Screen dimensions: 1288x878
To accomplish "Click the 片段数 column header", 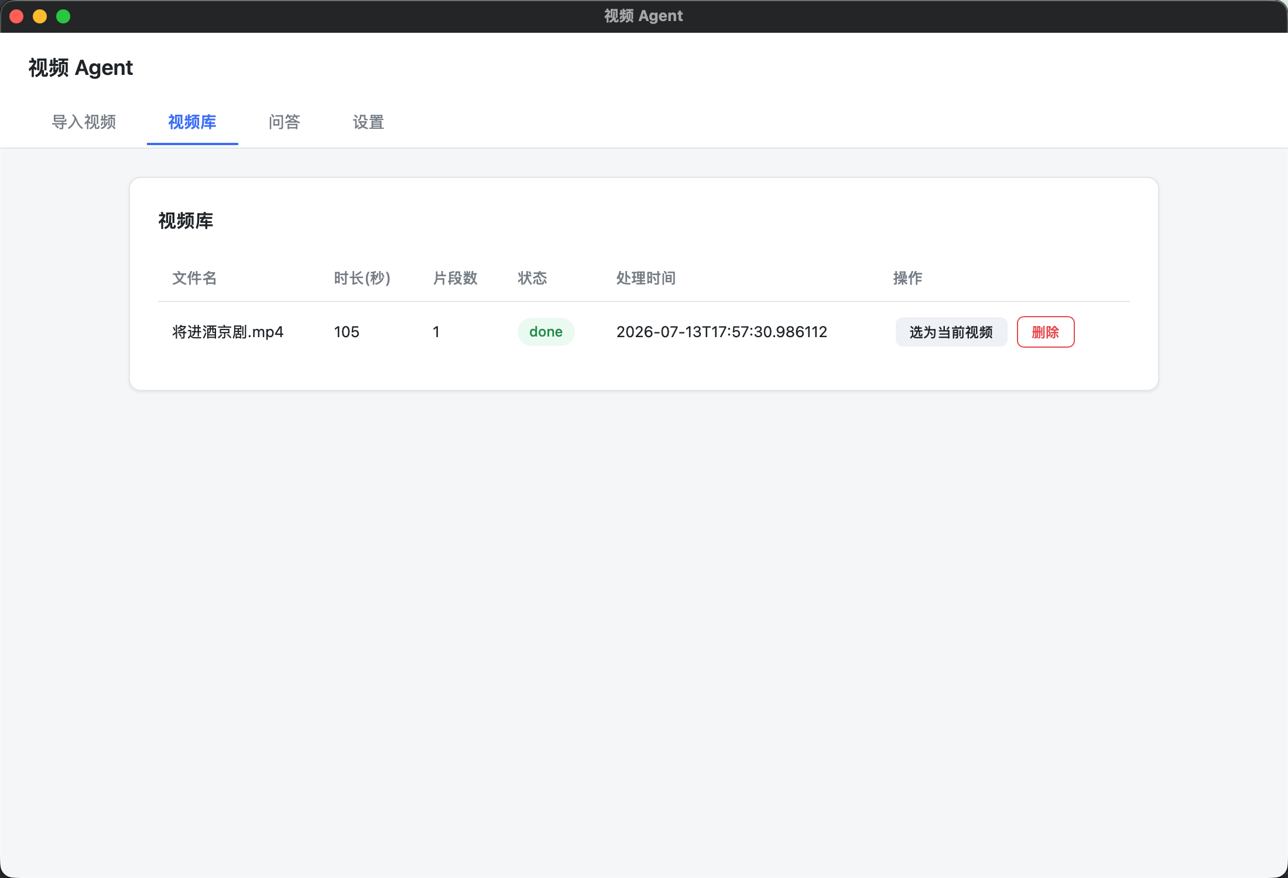I will coord(455,278).
